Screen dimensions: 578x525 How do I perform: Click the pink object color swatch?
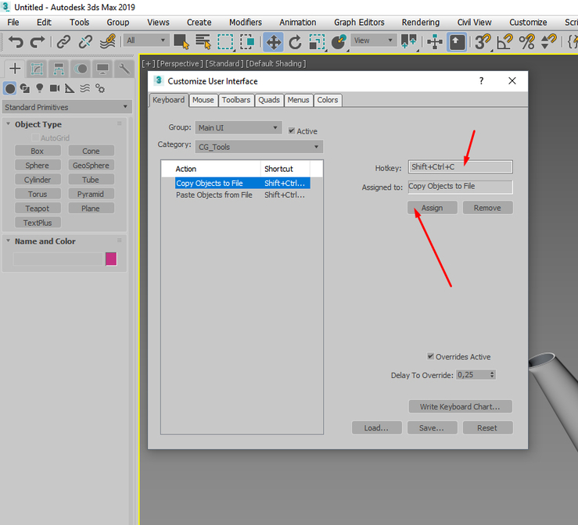pyautogui.click(x=111, y=259)
